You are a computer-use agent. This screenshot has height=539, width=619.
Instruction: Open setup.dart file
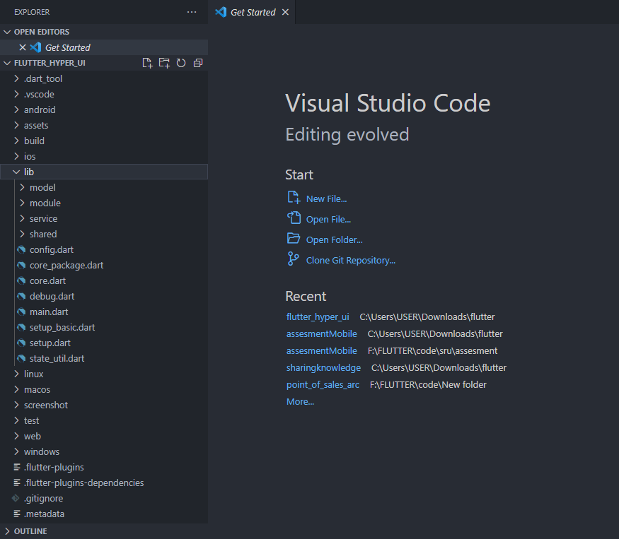pos(104,343)
